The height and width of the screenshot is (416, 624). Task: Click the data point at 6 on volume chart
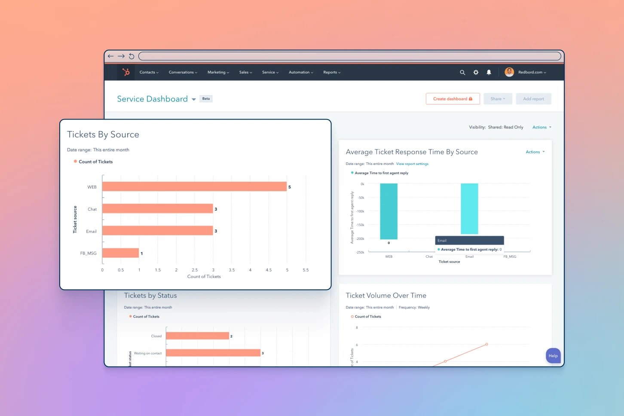coord(486,344)
